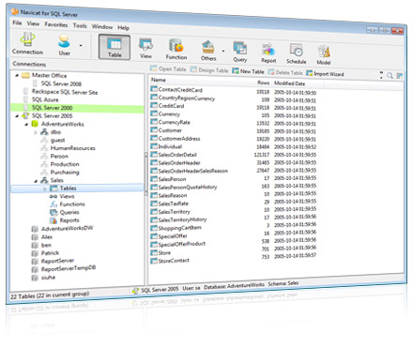
Task: Sort by the Rows column header
Action: click(x=264, y=83)
